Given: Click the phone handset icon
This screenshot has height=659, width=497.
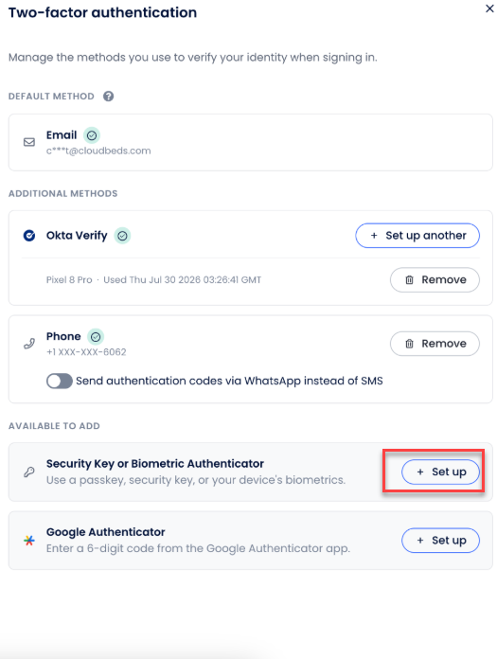Looking at the screenshot, I should tap(29, 344).
